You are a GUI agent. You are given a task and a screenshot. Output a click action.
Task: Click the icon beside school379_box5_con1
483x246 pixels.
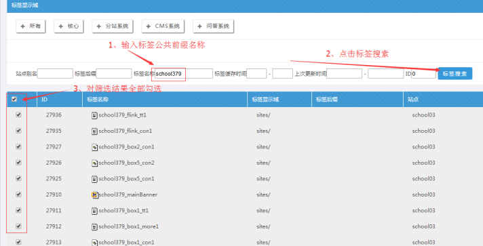[94, 179]
